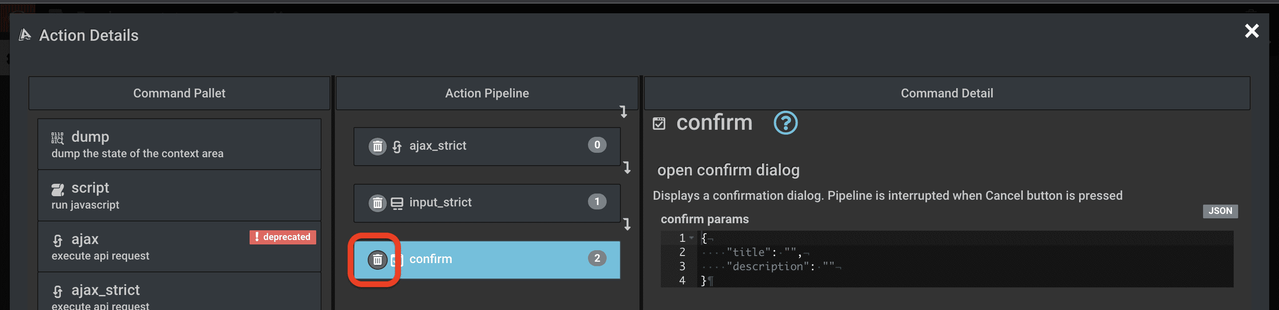Click the index badge 1 on input_strict
The image size is (1279, 310).
597,201
